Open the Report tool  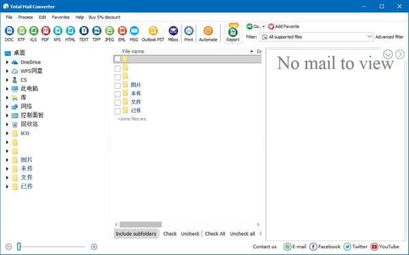pos(232,33)
